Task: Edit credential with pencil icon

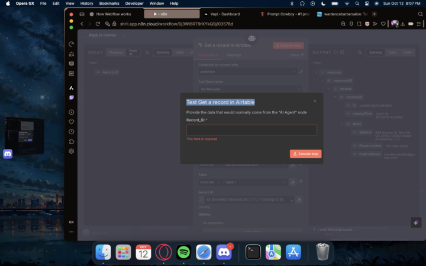Action: coord(301,72)
